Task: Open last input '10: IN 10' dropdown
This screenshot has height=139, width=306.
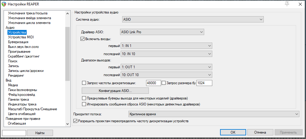Action: coord(166,54)
